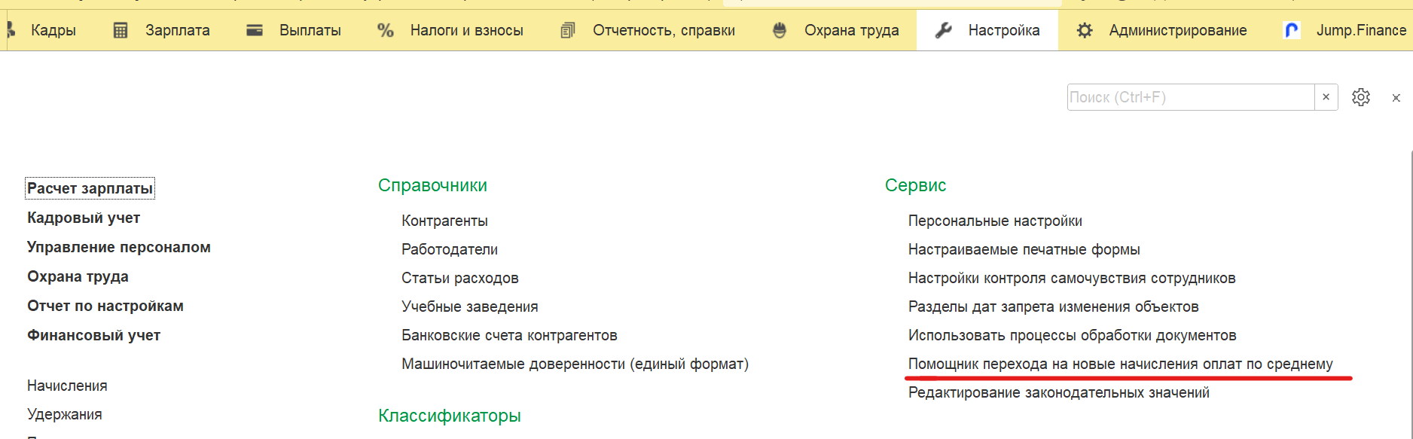Open the Контрагенты reference list
The image size is (1413, 439).
444,221
